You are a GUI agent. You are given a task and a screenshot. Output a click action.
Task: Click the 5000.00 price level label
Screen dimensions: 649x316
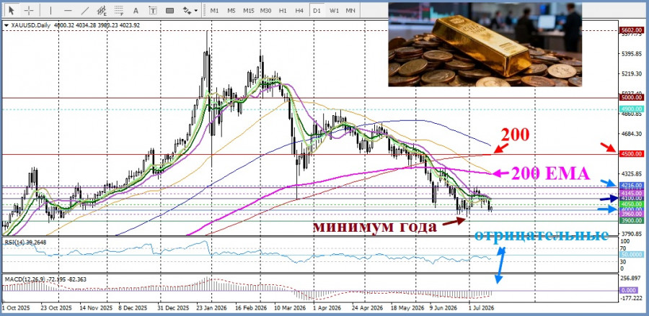[x=632, y=97]
